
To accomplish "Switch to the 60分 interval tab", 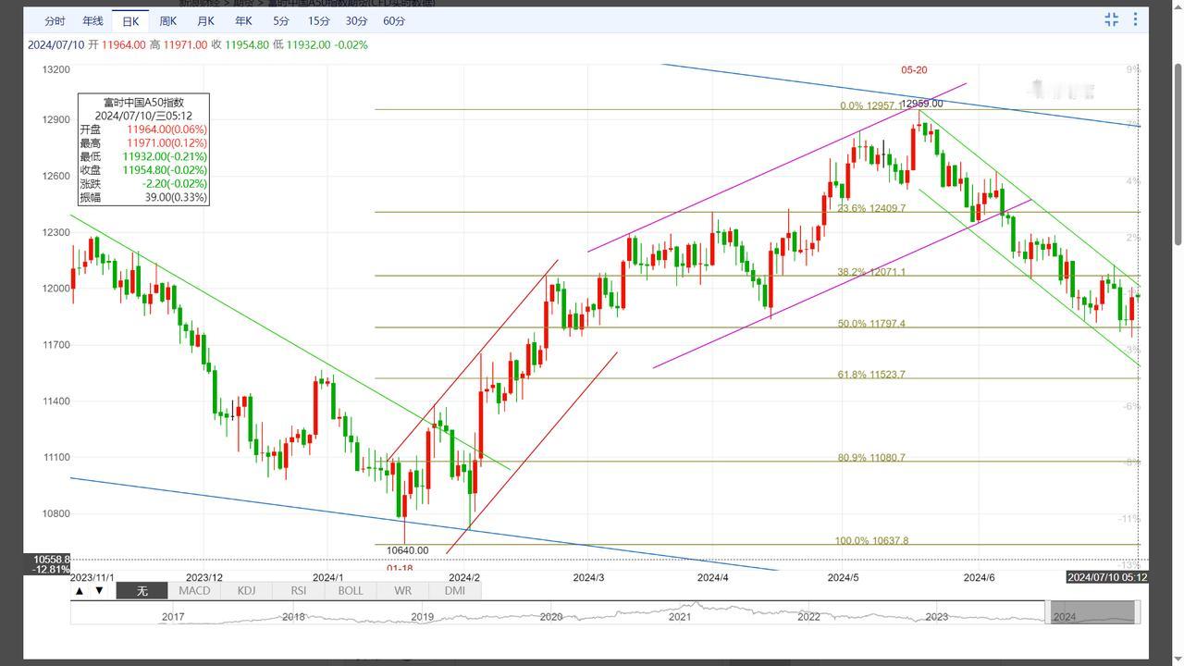I will point(394,20).
